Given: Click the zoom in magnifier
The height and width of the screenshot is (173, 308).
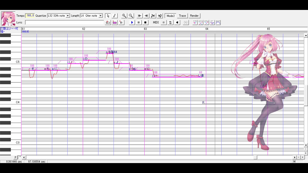Looking at the screenshot, I should 124,16.
